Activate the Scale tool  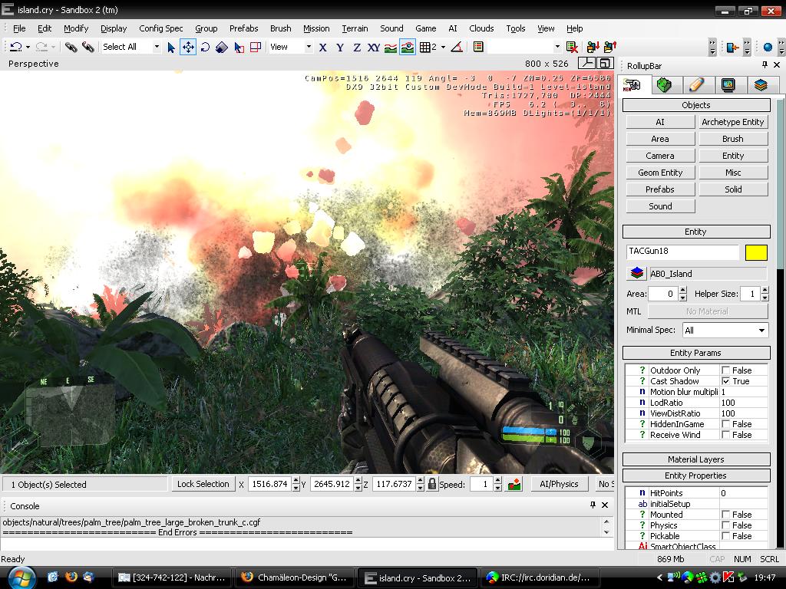tap(222, 47)
